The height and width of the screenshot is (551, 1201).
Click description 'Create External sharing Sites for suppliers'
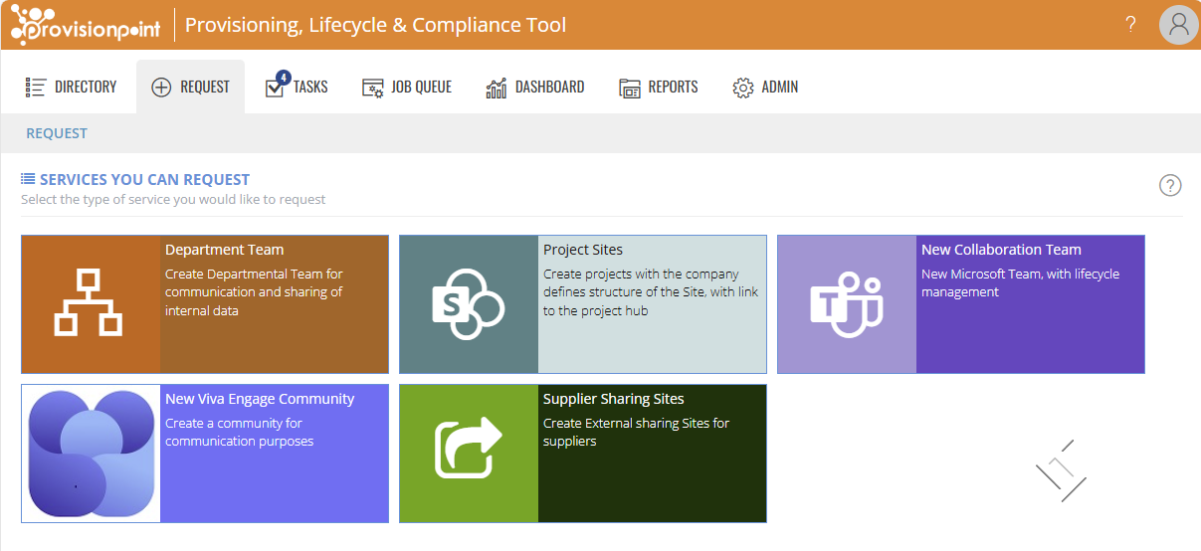(x=636, y=433)
